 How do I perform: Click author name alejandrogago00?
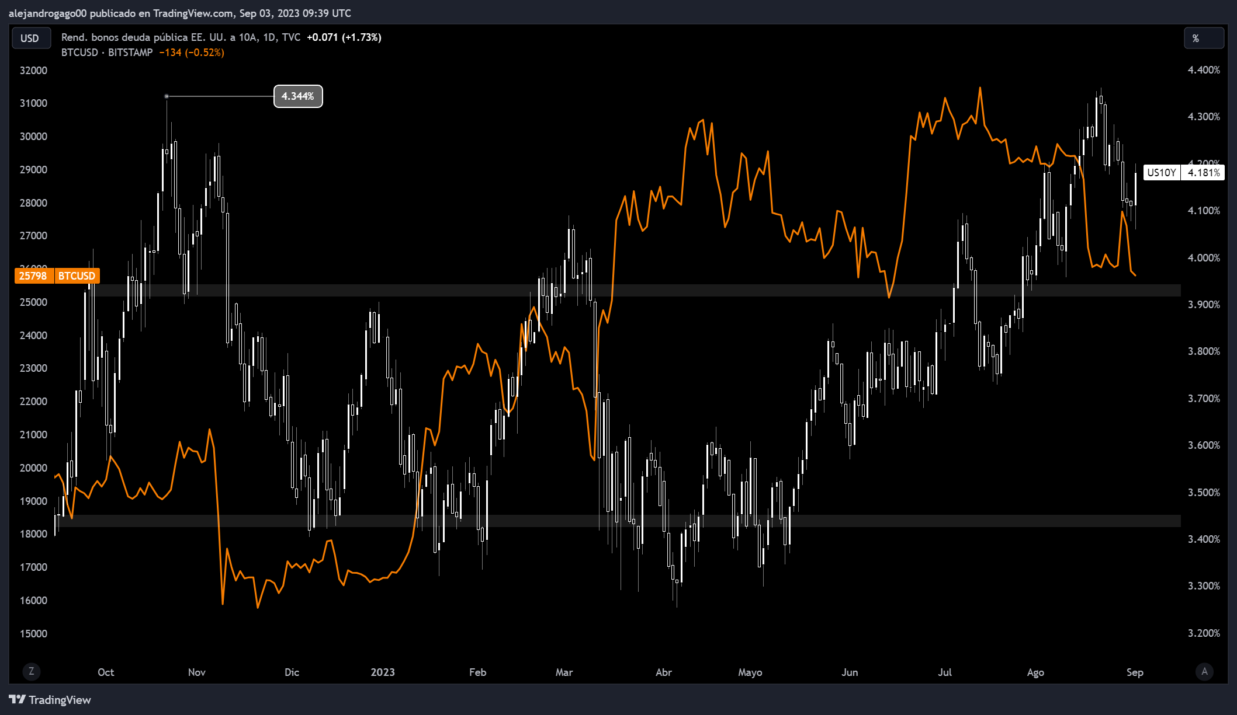(47, 13)
